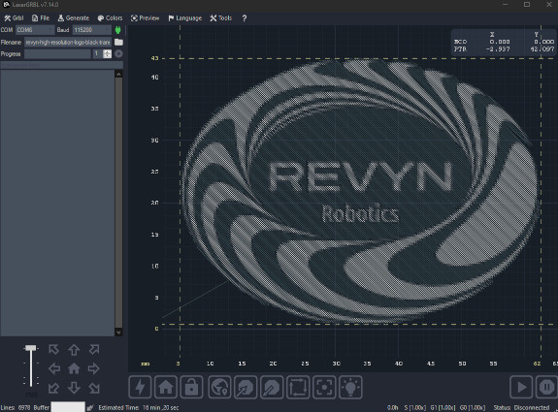Click the jog speed slider handle
Viewport: 558px width, 412px height.
(31, 348)
